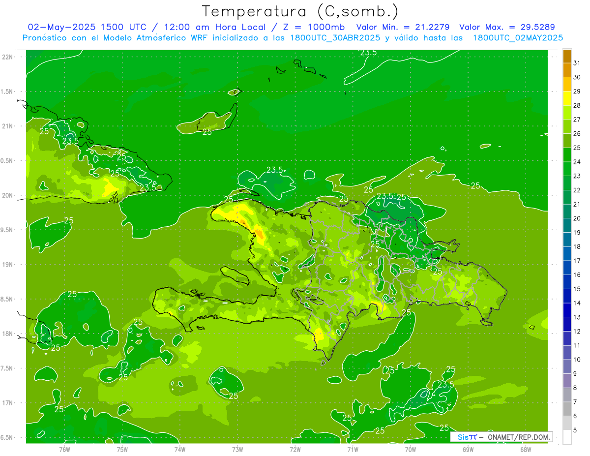Image resolution: width=590 pixels, height=456 pixels.
Task: Click the legend value 9
Action: pyautogui.click(x=575, y=374)
